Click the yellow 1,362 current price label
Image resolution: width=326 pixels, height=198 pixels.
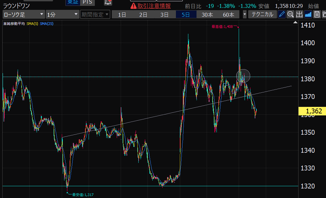click(x=312, y=111)
